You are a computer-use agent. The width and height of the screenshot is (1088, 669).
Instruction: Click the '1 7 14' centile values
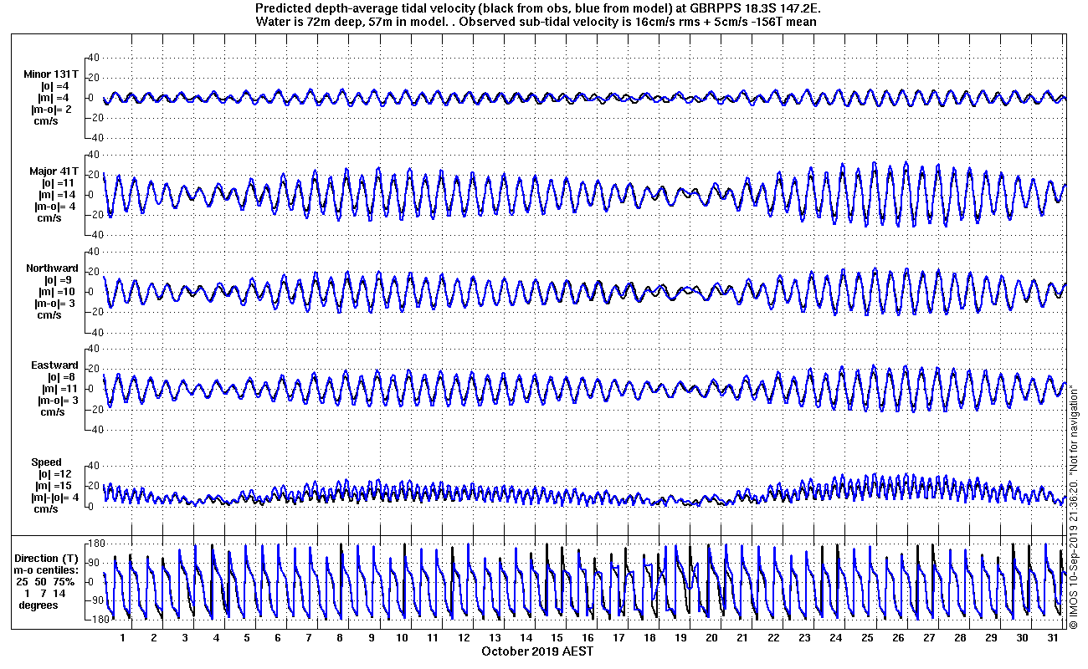click(x=46, y=593)
